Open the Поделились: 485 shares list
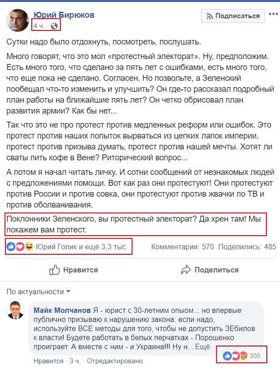This screenshot has height=371, width=280. pos(247,247)
